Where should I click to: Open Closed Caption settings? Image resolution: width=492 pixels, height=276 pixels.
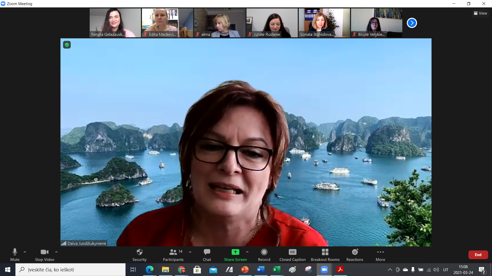[x=292, y=255]
